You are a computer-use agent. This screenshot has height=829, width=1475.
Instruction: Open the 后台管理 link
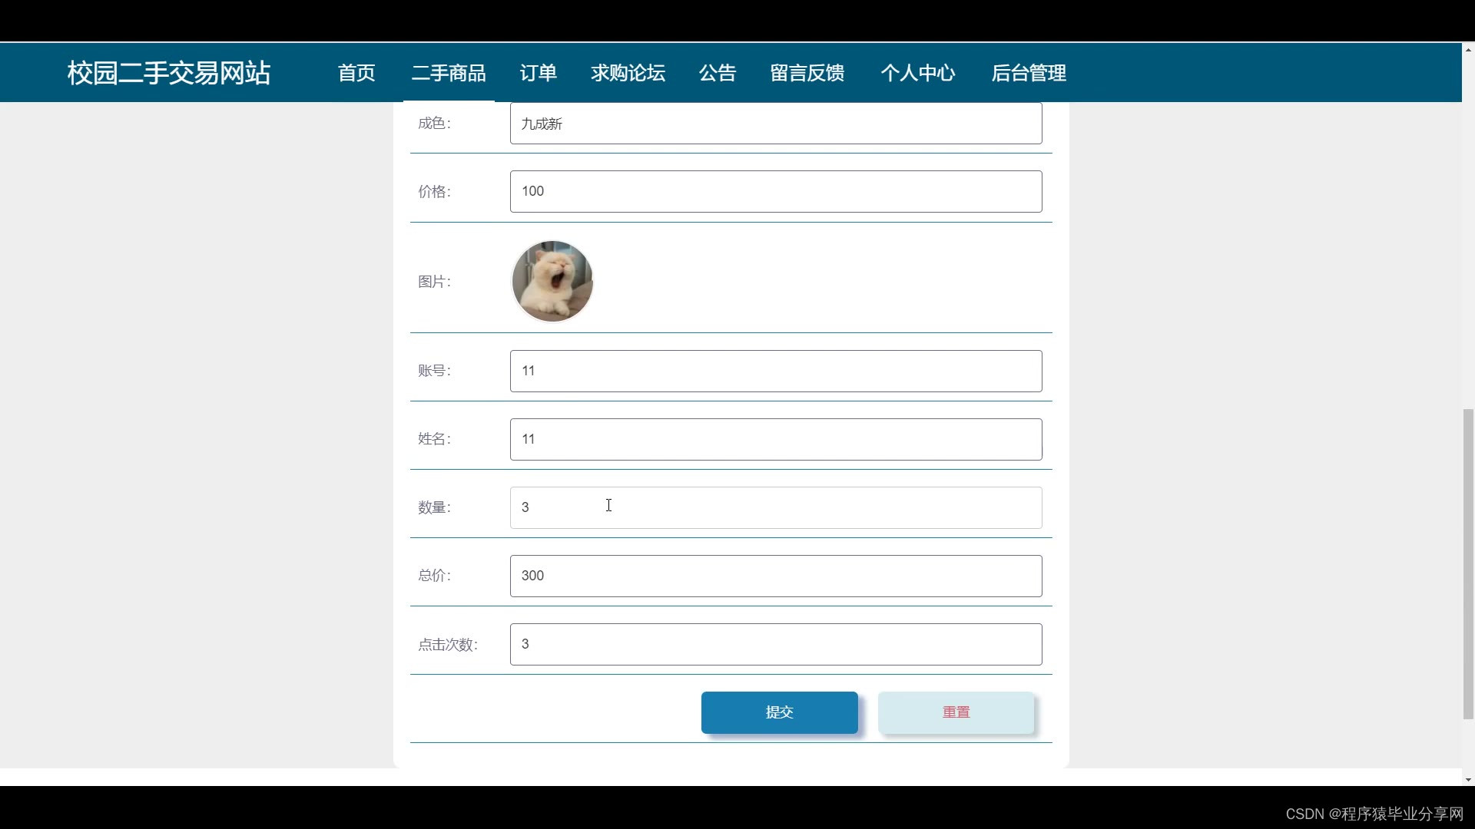1029,73
